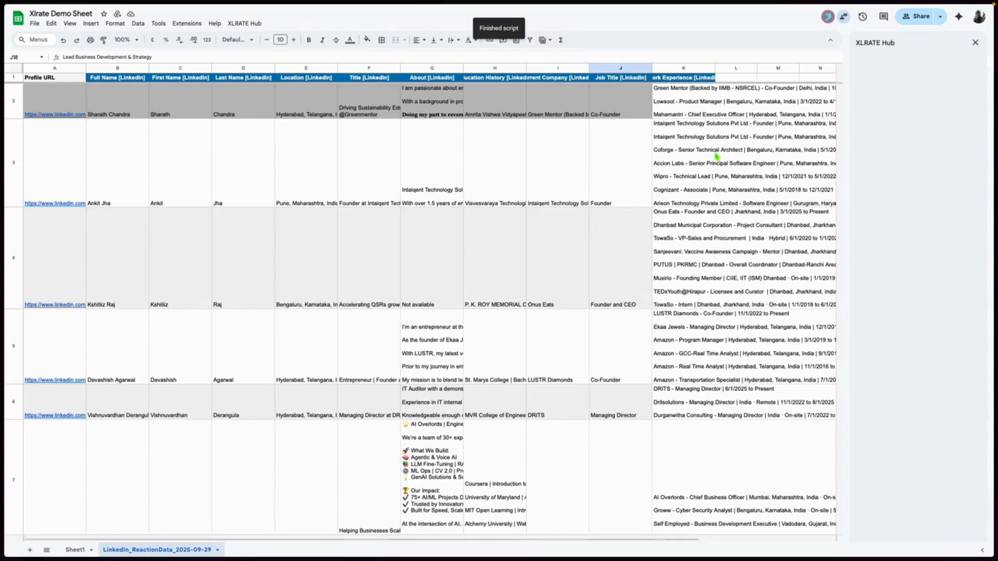
Task: Decrease decimal places in selection
Action: pos(179,39)
